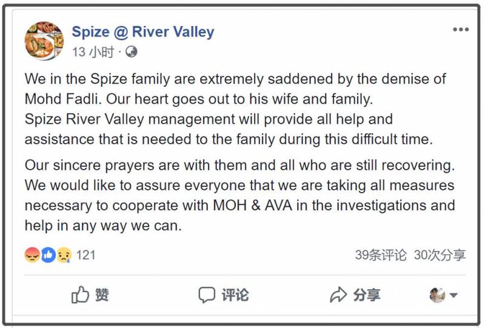Open the Spize @ River Valley page link
Image resolution: width=485 pixels, height=328 pixels.
pos(143,32)
